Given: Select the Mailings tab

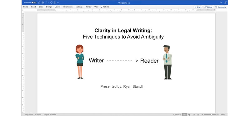Looking at the screenshot, I should [x=79, y=7].
